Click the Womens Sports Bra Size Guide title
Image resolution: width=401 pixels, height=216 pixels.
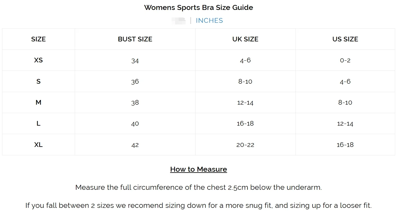click(x=198, y=8)
